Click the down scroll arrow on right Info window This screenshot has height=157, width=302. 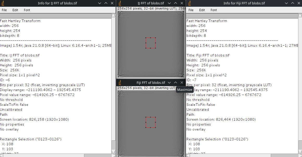click(x=300, y=151)
